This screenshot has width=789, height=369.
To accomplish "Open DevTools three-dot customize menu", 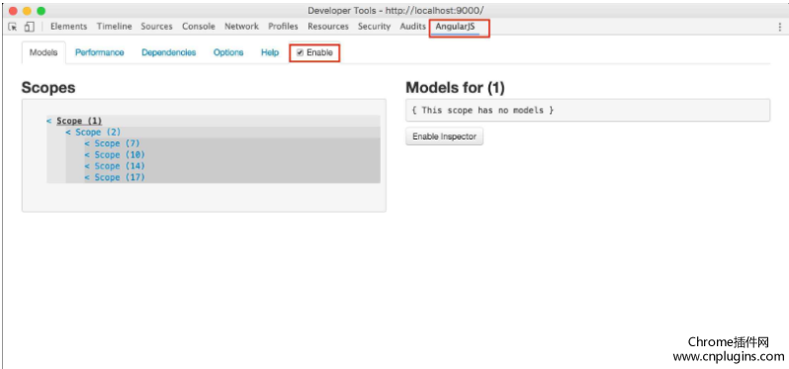I will coord(779,27).
